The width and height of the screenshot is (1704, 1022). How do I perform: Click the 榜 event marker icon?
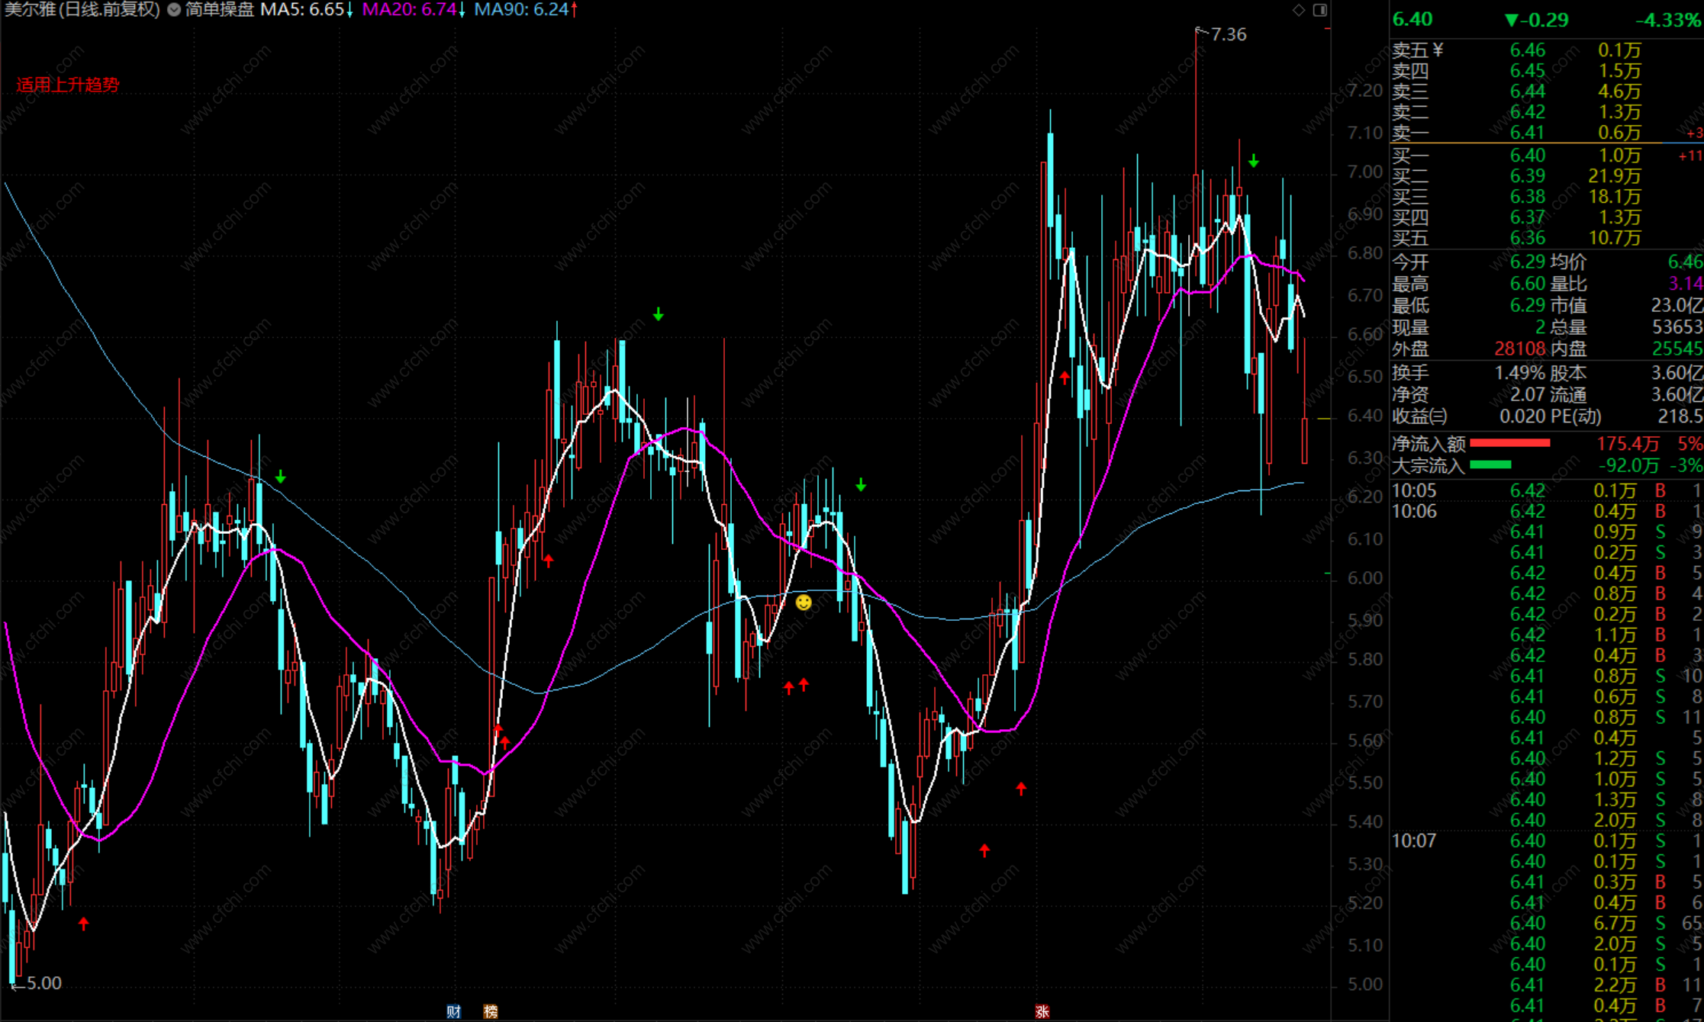(x=491, y=1011)
